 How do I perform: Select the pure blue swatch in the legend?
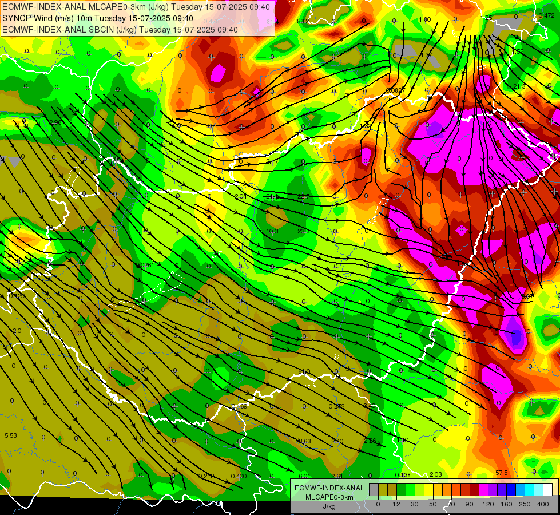(x=511, y=489)
